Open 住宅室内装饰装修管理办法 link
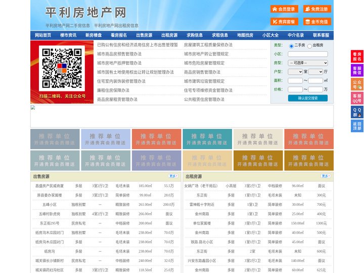The image size is (364, 273). (x=121, y=81)
